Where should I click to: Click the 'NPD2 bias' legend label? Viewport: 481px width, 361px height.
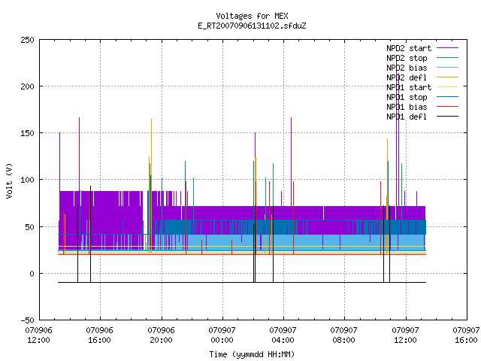[x=407, y=68]
